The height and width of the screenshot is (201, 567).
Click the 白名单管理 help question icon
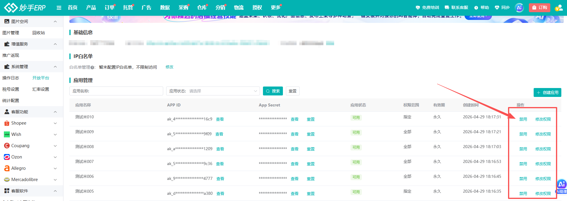92,67
